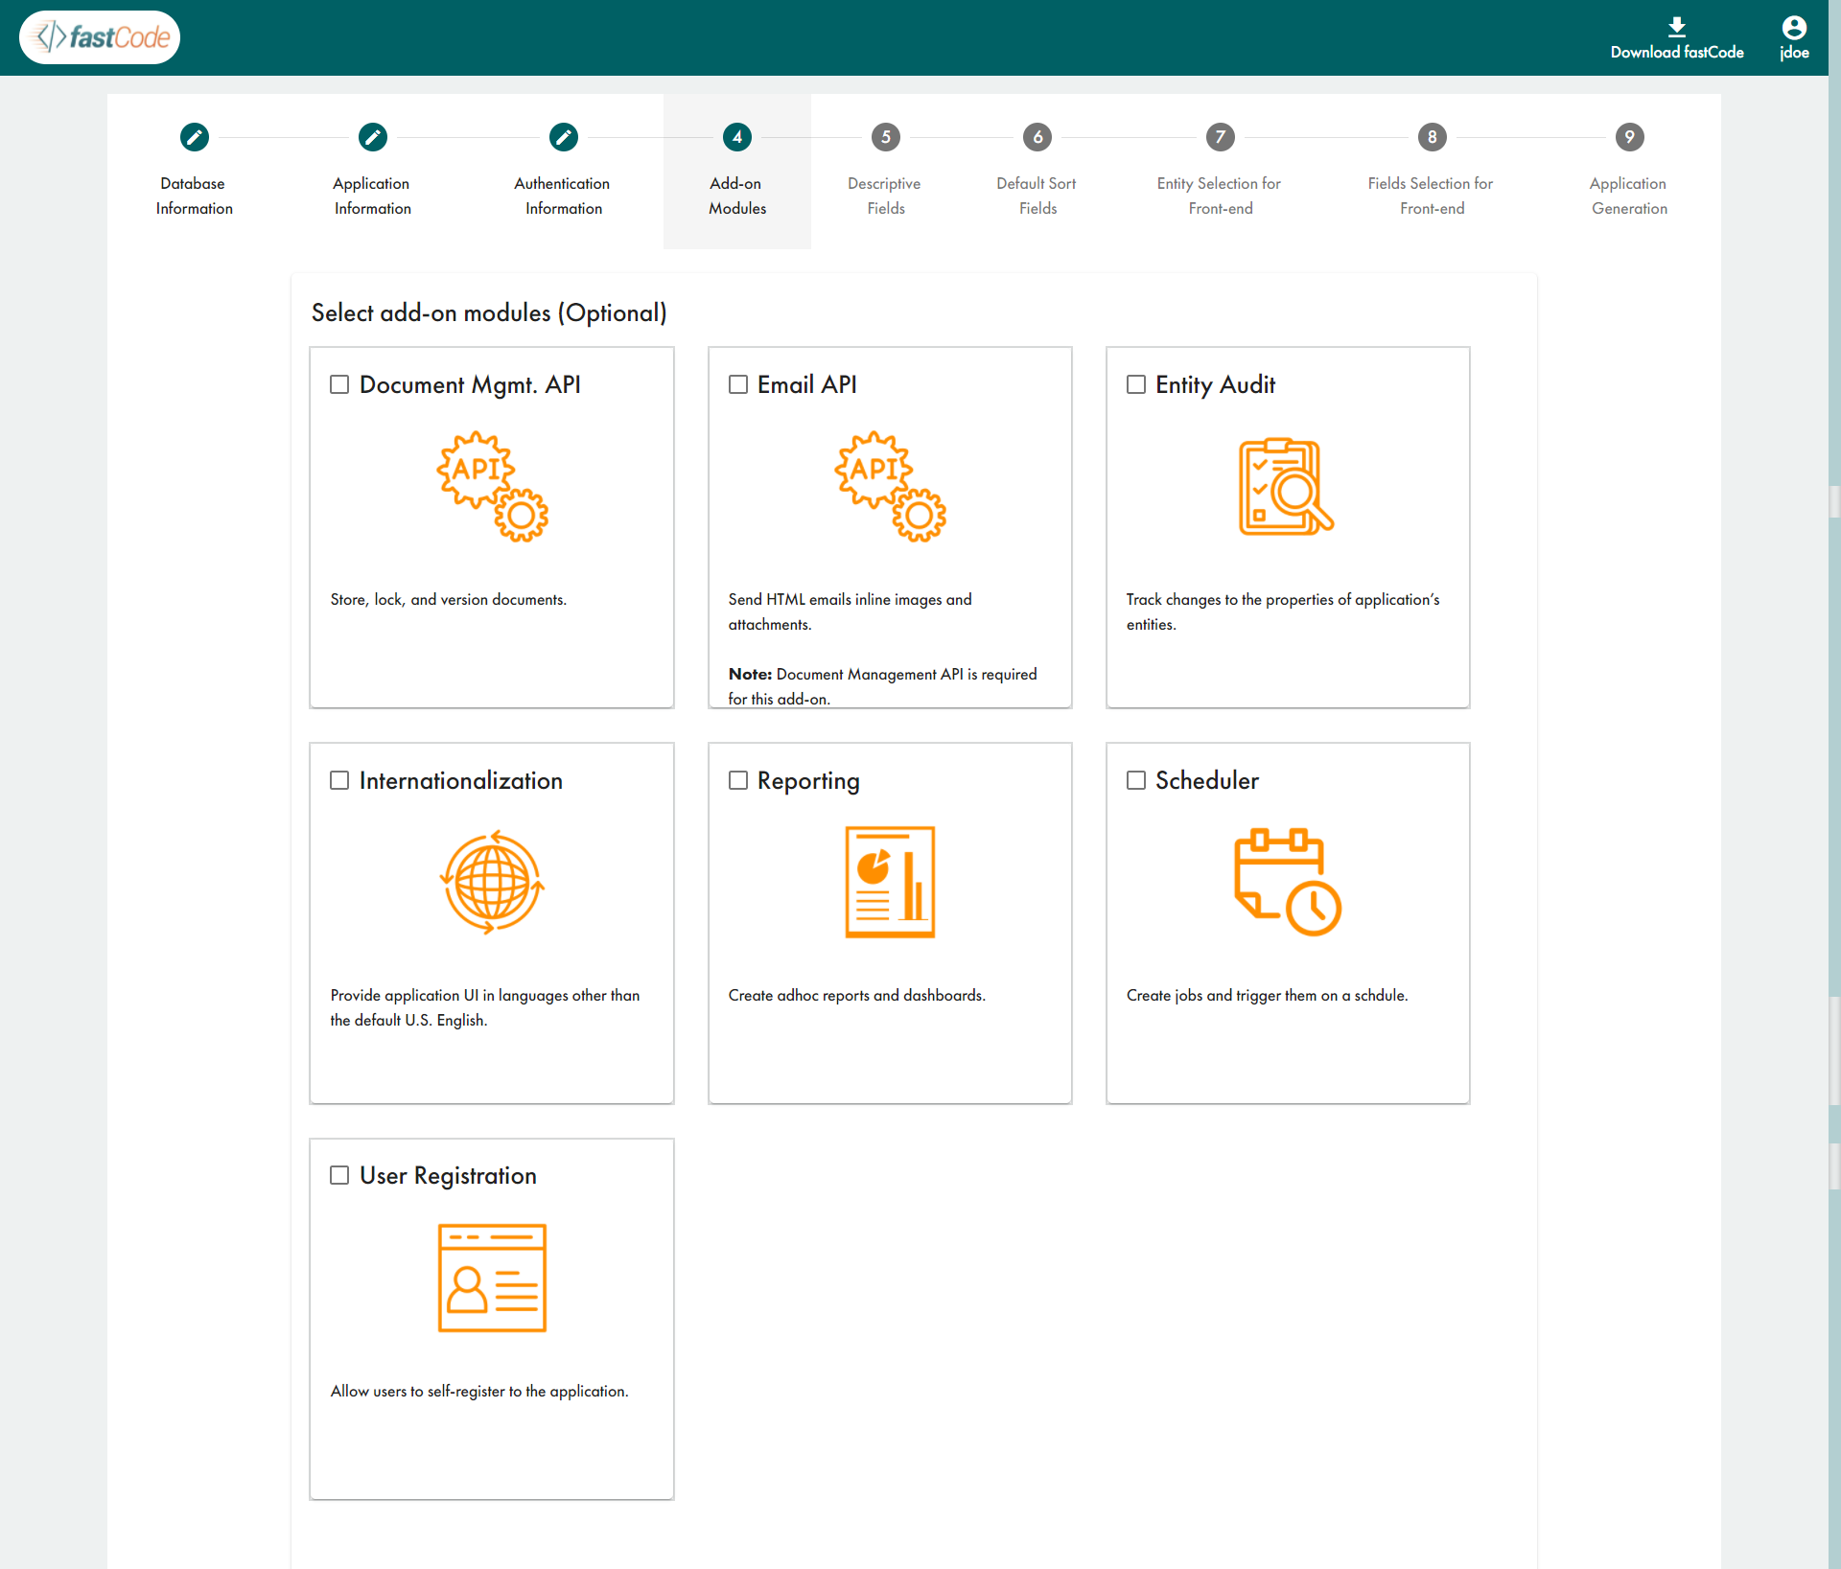Click 'Allow users to self-register' description
Image resolution: width=1841 pixels, height=1569 pixels.
pyautogui.click(x=479, y=1392)
